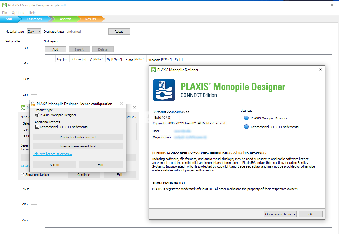339x234 pixels.
Task: Click blue indicator beside Geotechnical SELECT Entitlements licence
Action: coord(246,127)
